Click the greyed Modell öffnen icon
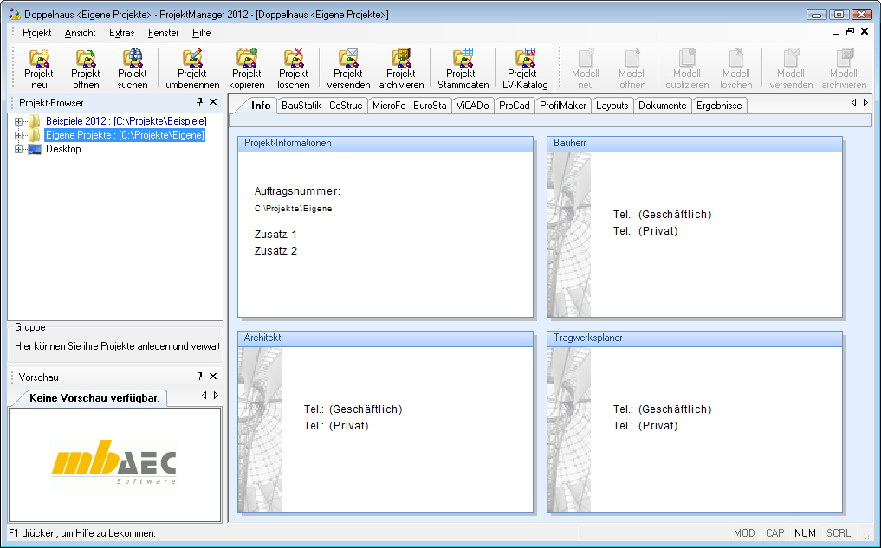Image resolution: width=881 pixels, height=548 pixels. [632, 68]
